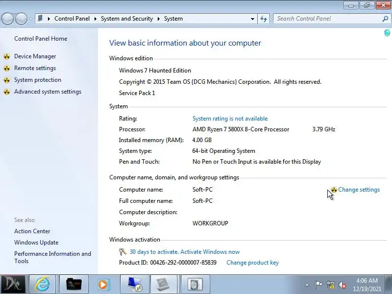Click the AMD Ryzen 7 5800X processor text

(x=241, y=129)
